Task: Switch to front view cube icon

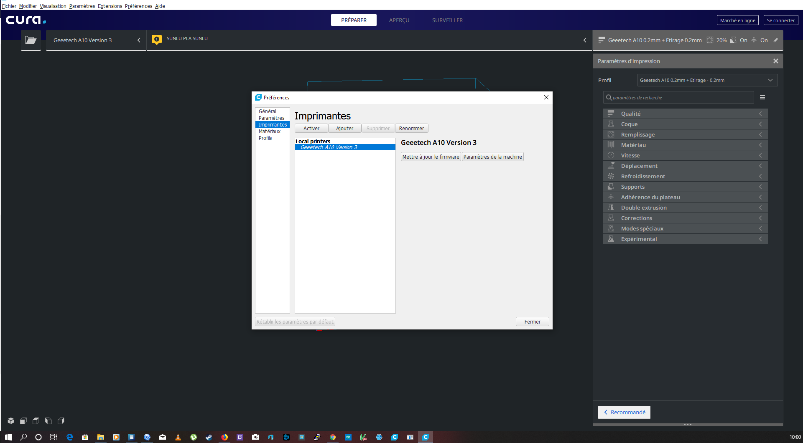Action: tap(23, 421)
